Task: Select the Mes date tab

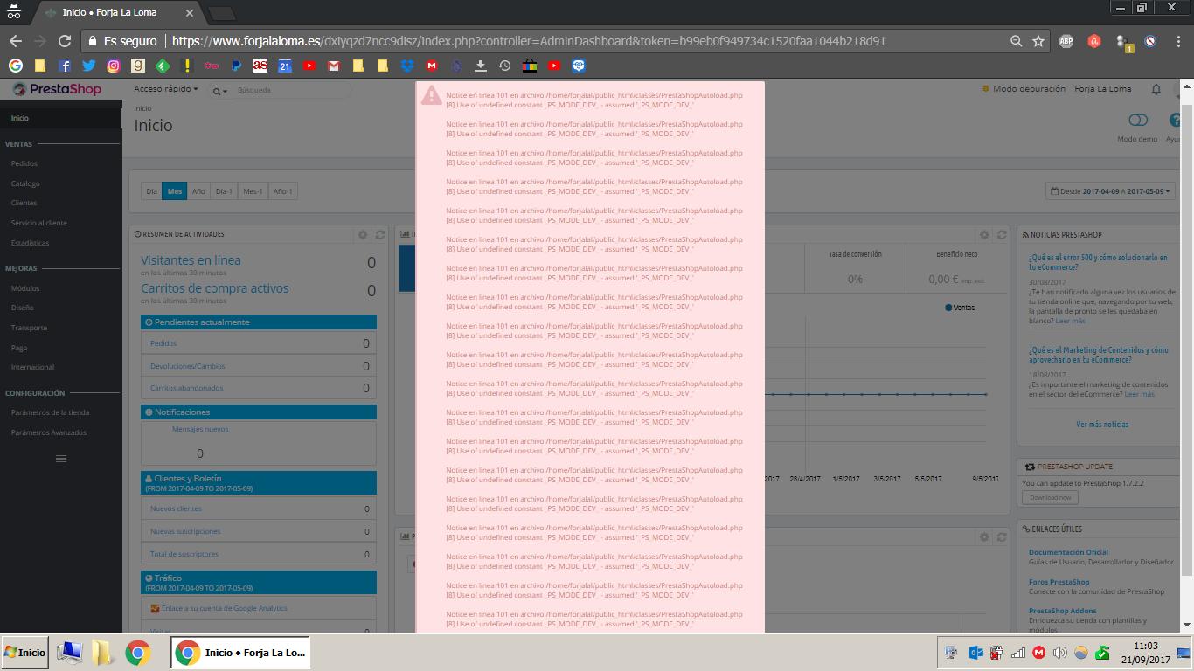Action: pyautogui.click(x=175, y=191)
